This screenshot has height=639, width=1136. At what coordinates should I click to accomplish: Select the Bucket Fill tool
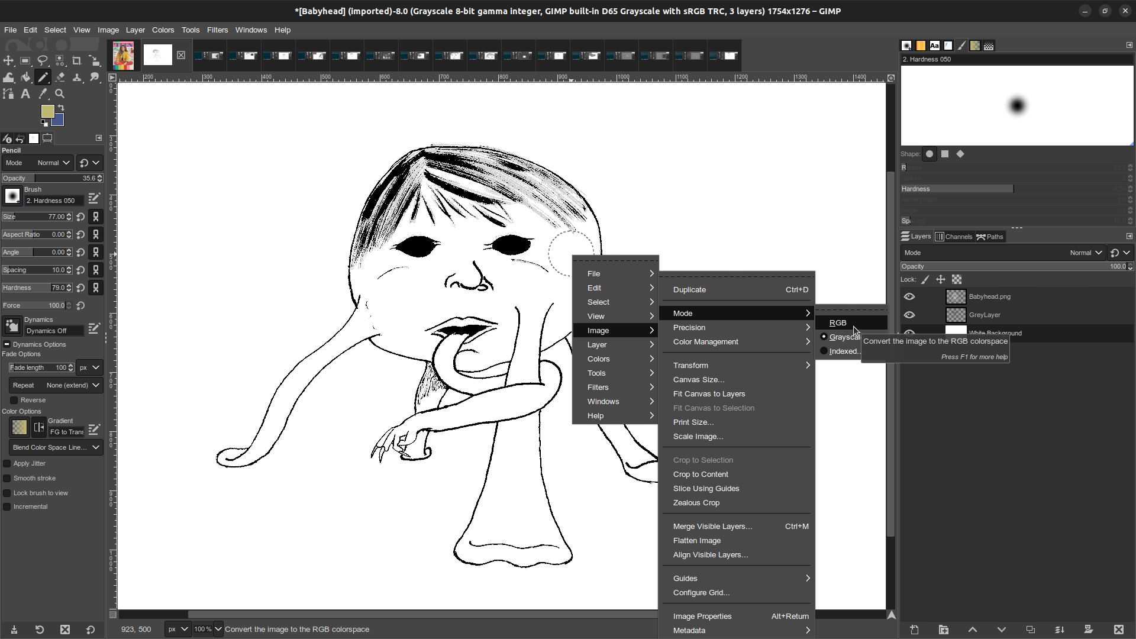[x=25, y=78]
